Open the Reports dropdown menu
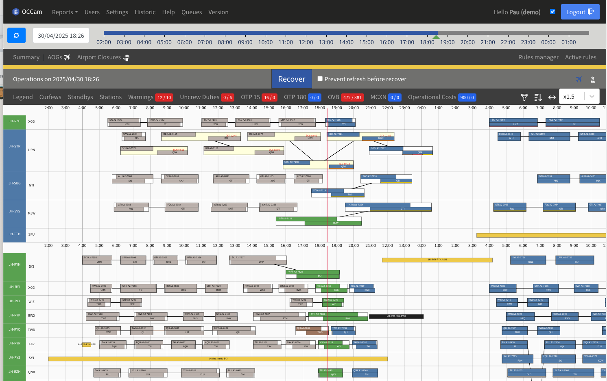This screenshot has height=381, width=607. [x=65, y=12]
